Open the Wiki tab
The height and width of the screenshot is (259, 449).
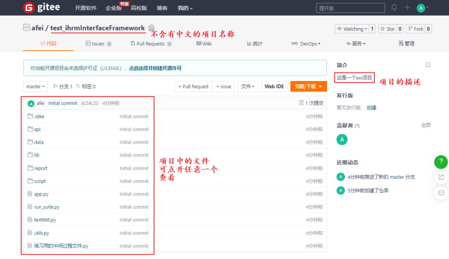[204, 44]
